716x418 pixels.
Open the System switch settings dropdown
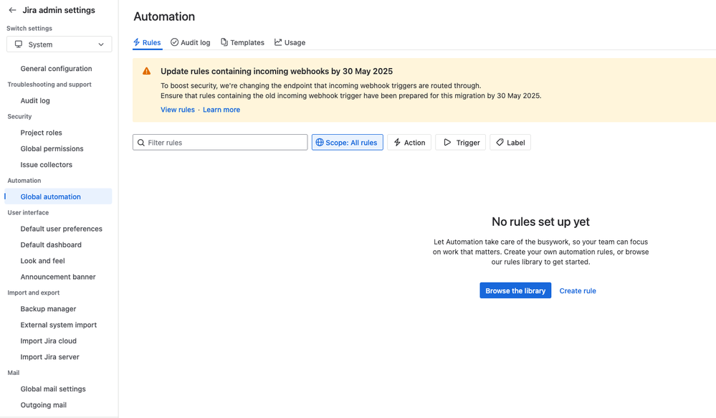click(x=59, y=44)
